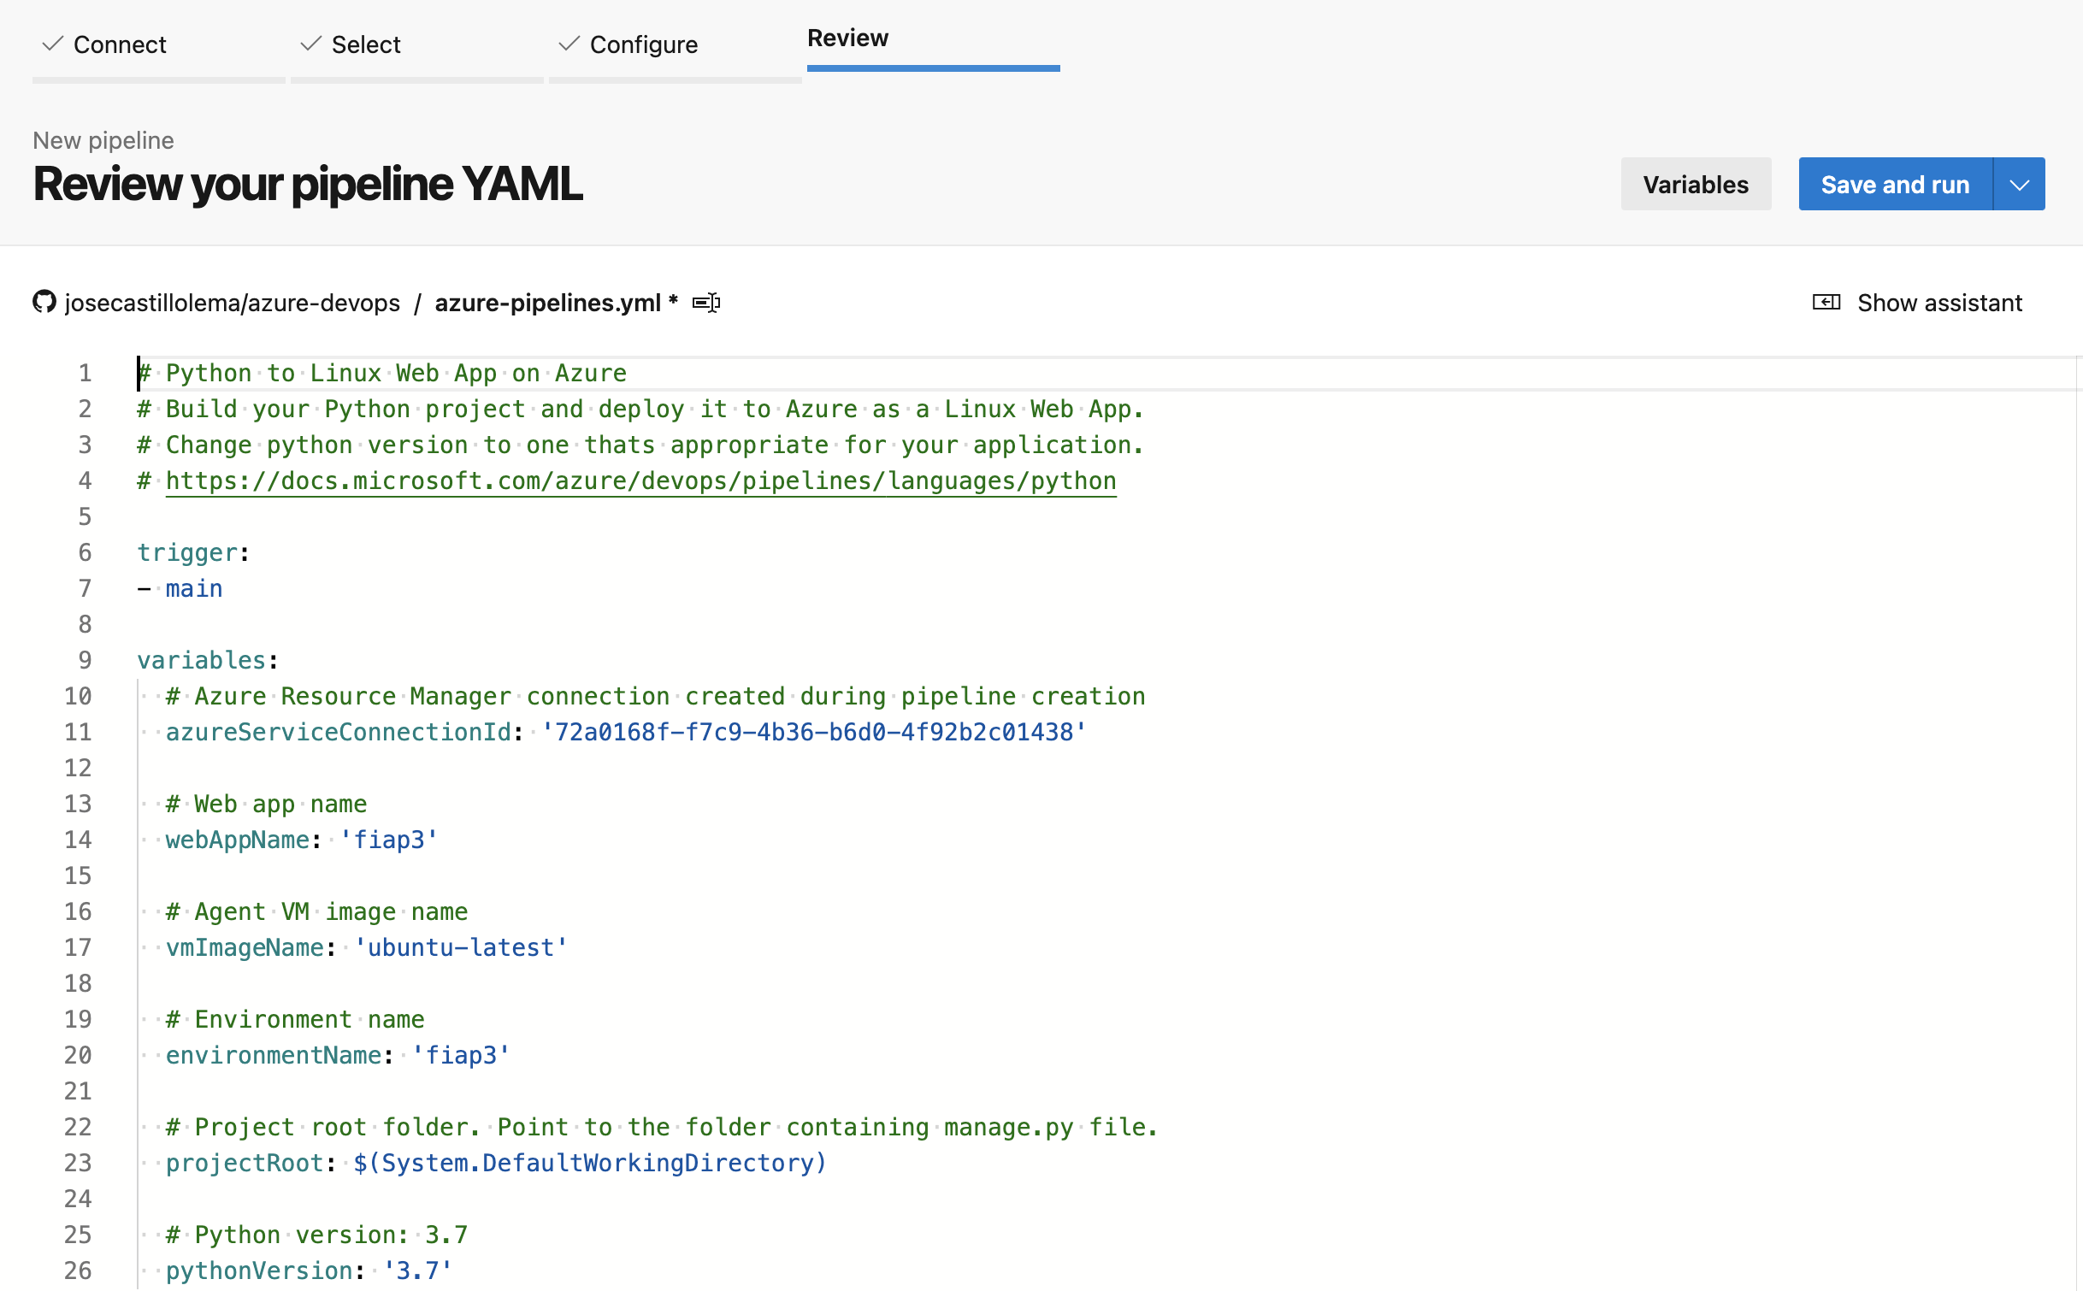Image resolution: width=2083 pixels, height=1291 pixels.
Task: Switch to the Select step tab
Action: [x=366, y=44]
